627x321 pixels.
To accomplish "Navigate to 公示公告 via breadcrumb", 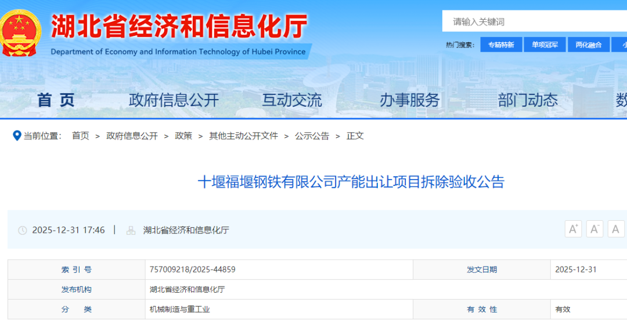I will click(x=312, y=136).
